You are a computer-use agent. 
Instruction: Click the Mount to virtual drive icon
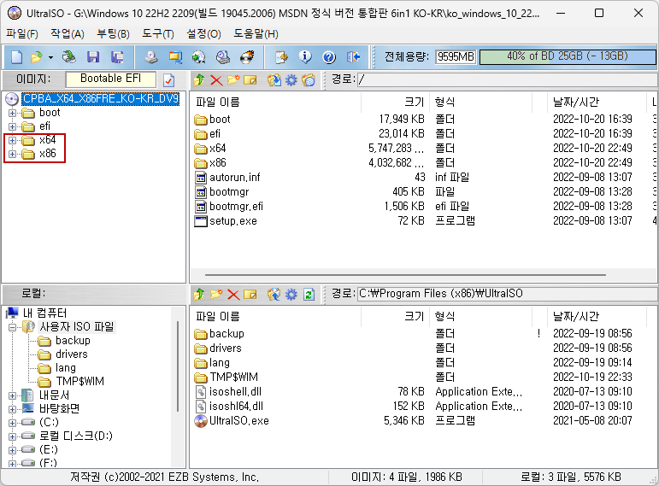click(223, 57)
